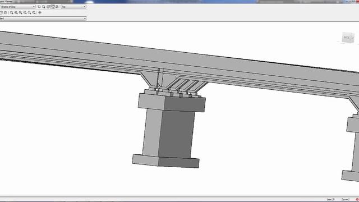The image size is (359, 202).
Task: Expand the wide dropdown under the zoom toolbar
Action: coord(43,19)
